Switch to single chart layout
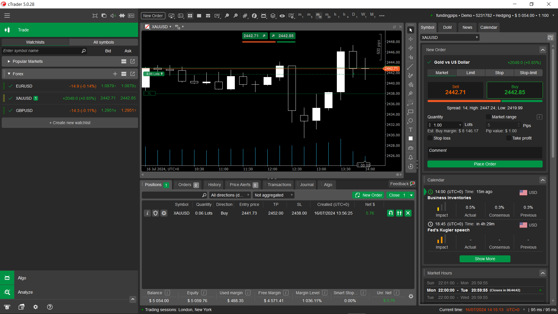The height and width of the screenshot is (314, 558). tap(199, 16)
